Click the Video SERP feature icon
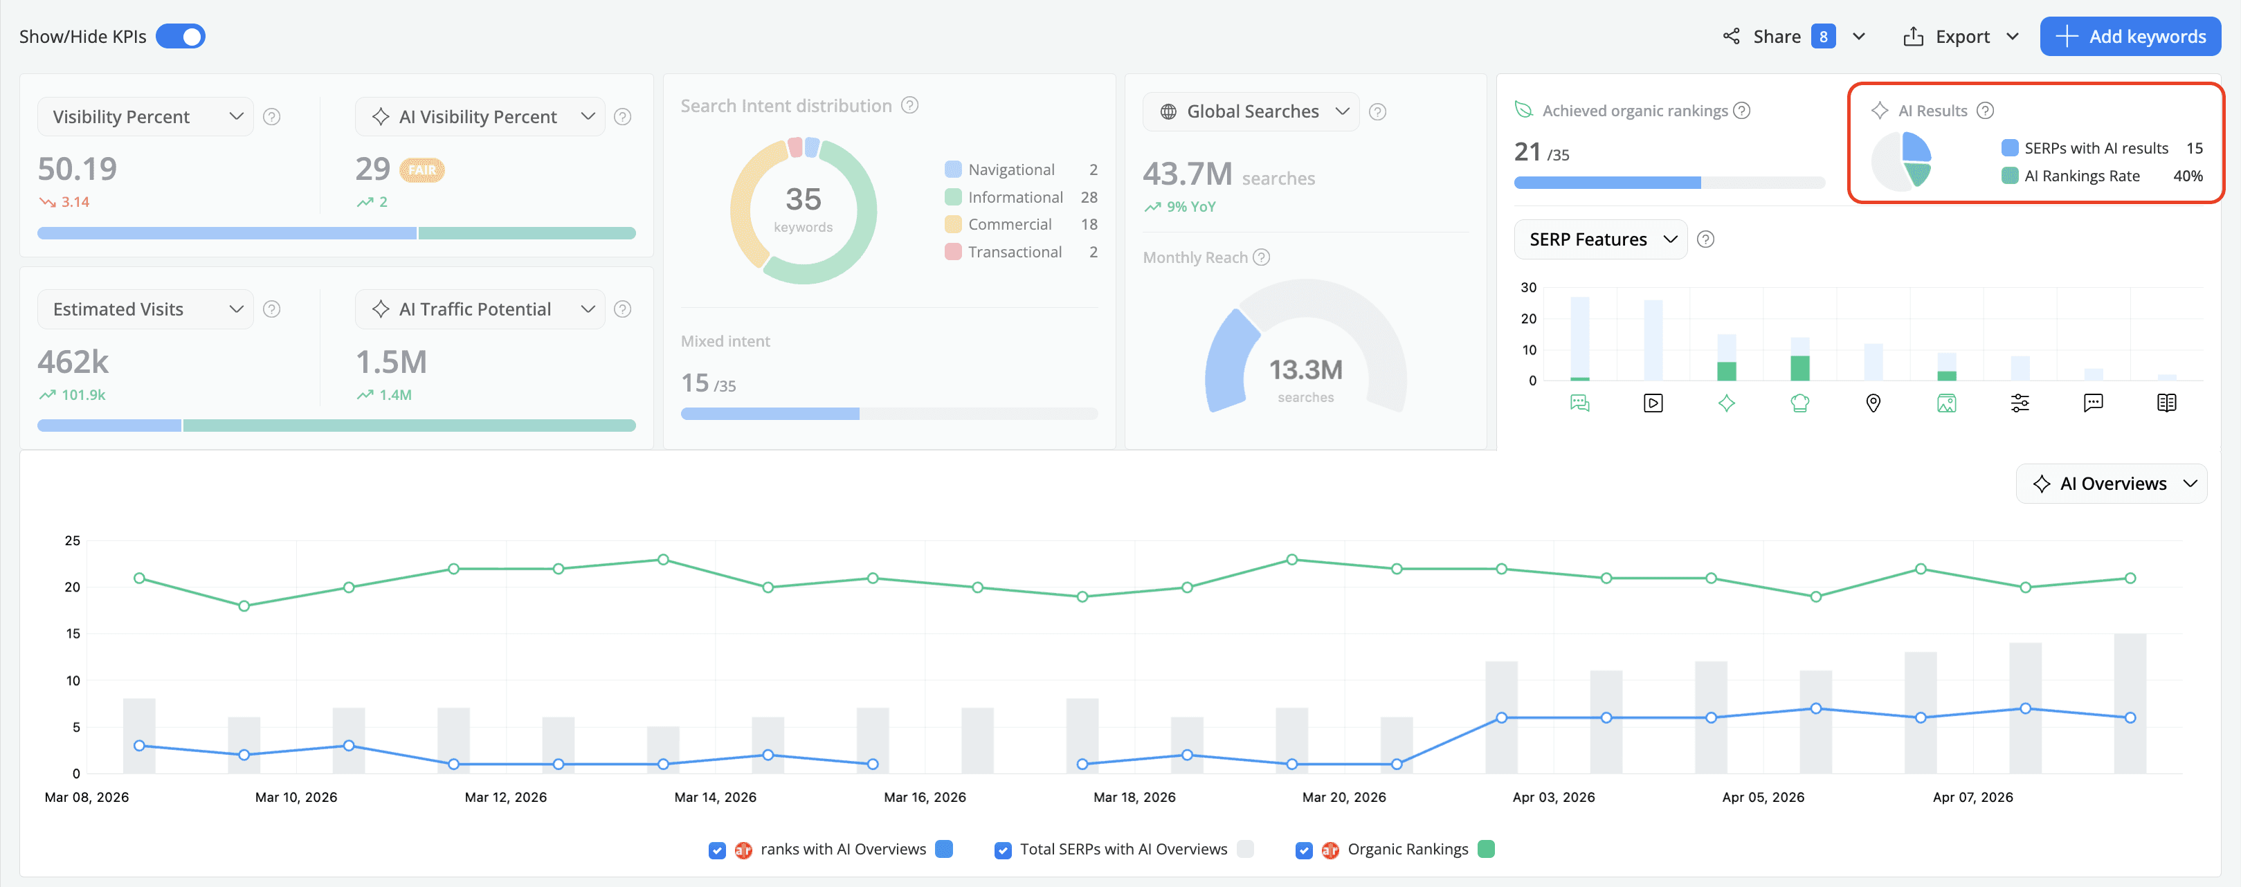Viewport: 2241px width, 887px height. pyautogui.click(x=1653, y=403)
